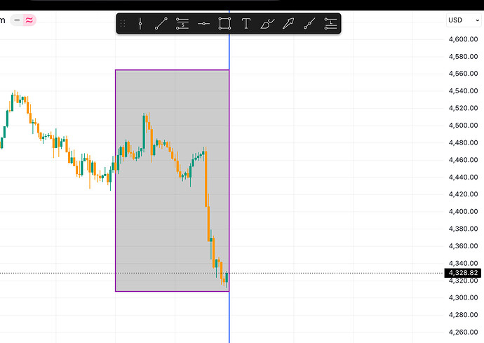484x343 pixels.
Task: Select the vertical line drawing tool
Action: tap(140, 23)
